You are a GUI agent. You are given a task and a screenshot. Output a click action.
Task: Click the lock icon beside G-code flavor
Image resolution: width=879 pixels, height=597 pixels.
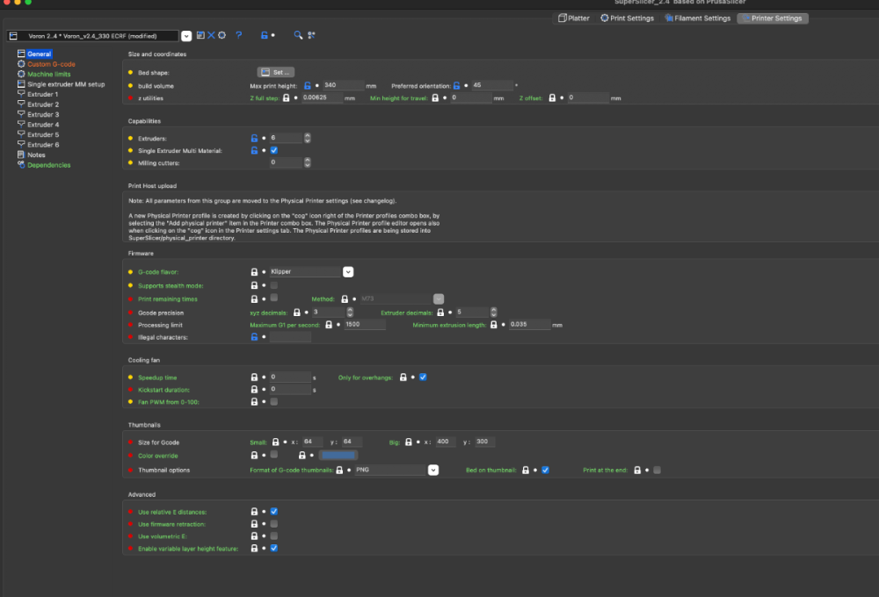click(x=254, y=271)
